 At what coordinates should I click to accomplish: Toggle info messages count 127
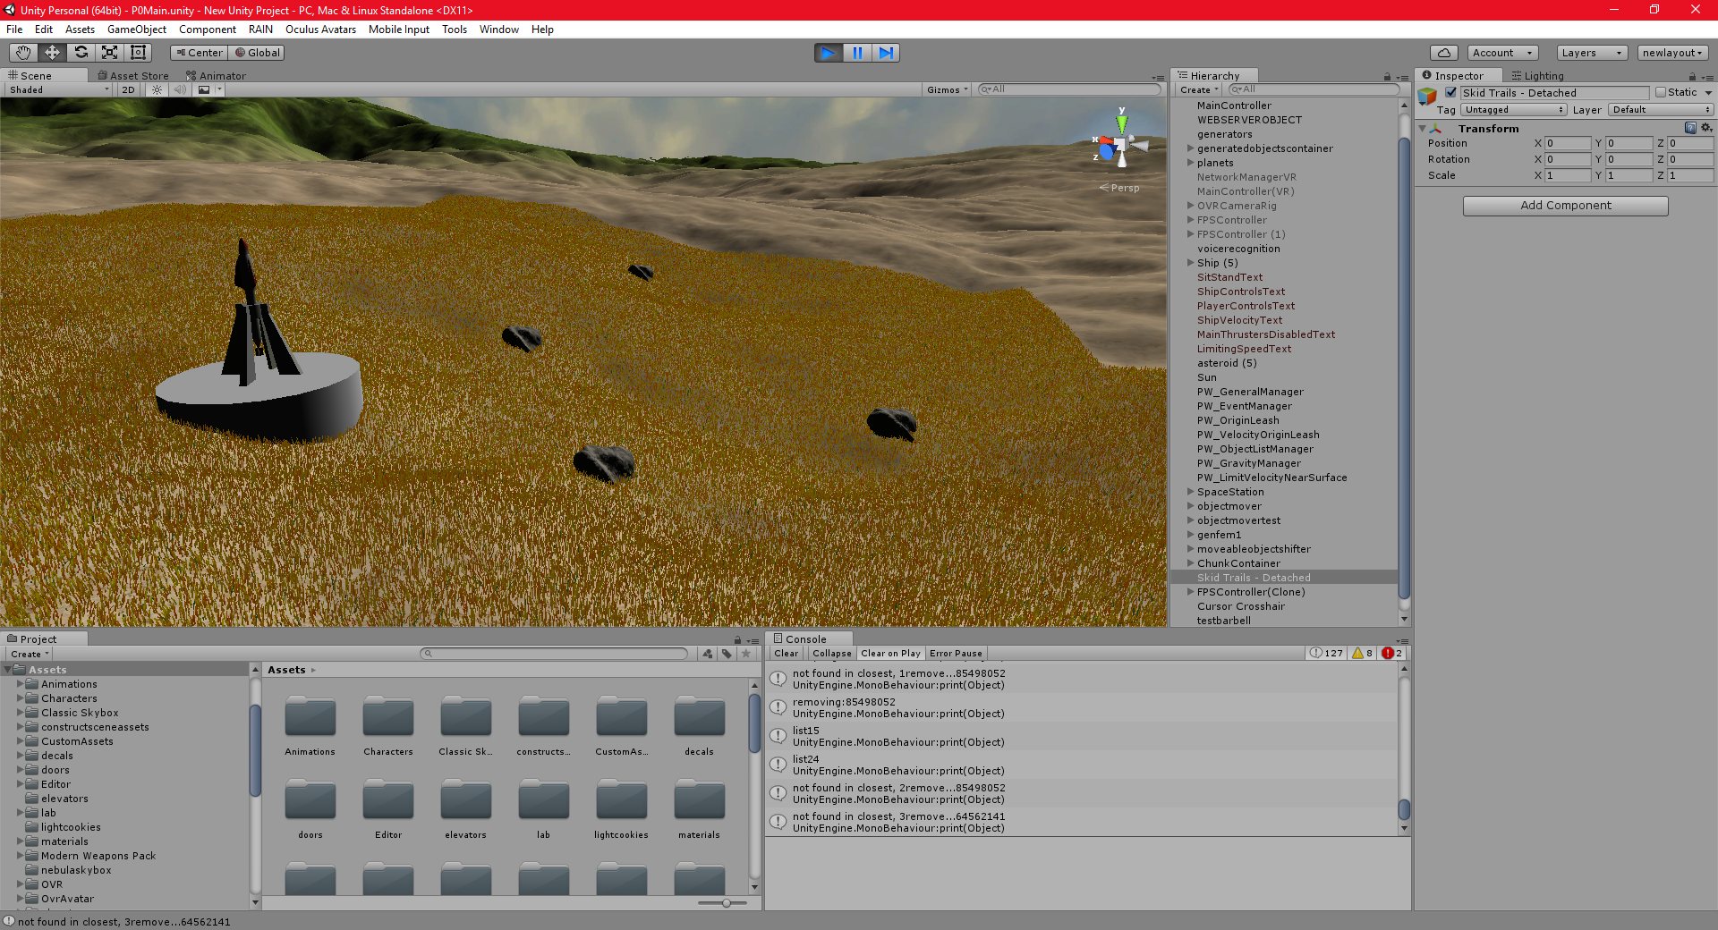(1326, 653)
